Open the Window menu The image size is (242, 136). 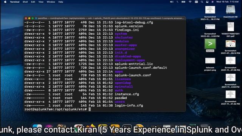tap(51, 2)
